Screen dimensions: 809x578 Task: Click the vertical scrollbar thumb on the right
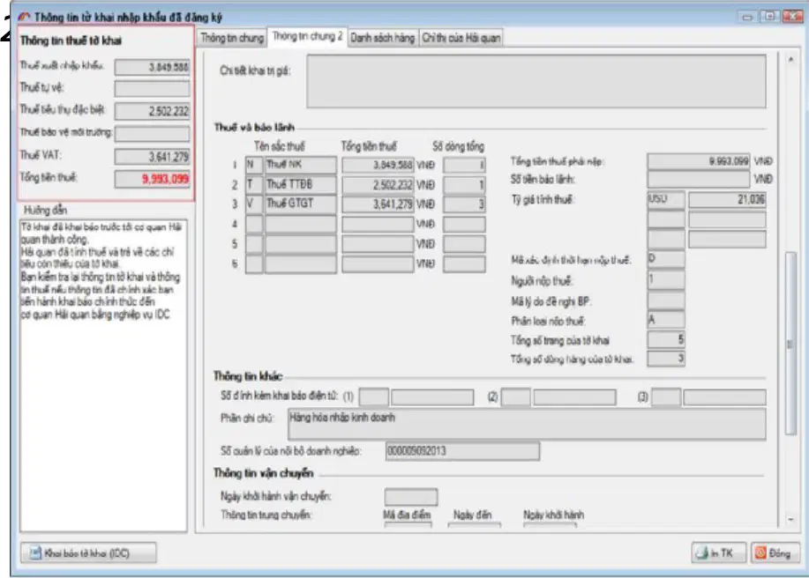point(790,344)
